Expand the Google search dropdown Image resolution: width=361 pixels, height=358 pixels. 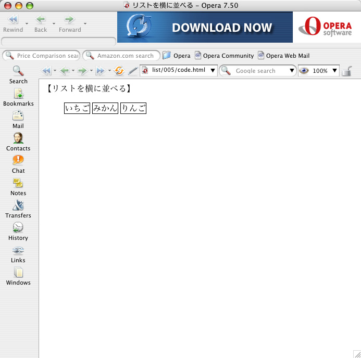pyautogui.click(x=292, y=70)
